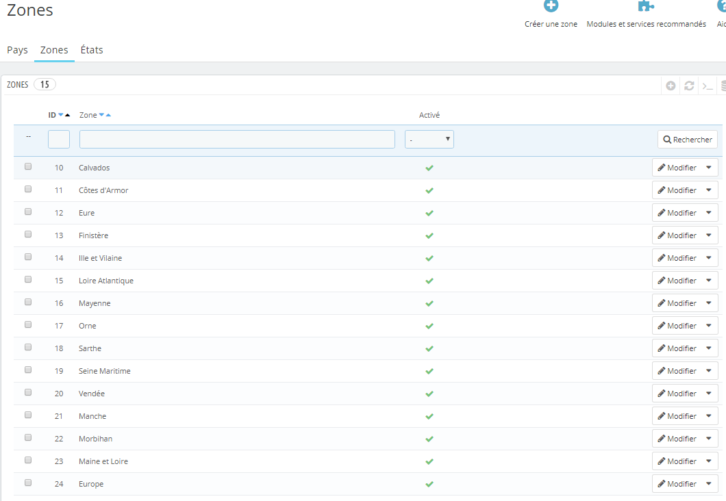Check the Finistère row checkbox
Screen dimensions: 726x501
(x=28, y=234)
